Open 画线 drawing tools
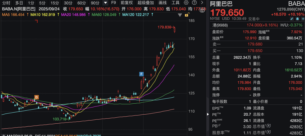 click(162, 3)
